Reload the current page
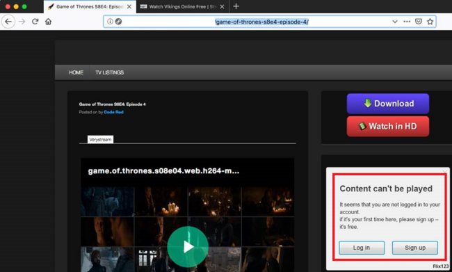 [35, 22]
